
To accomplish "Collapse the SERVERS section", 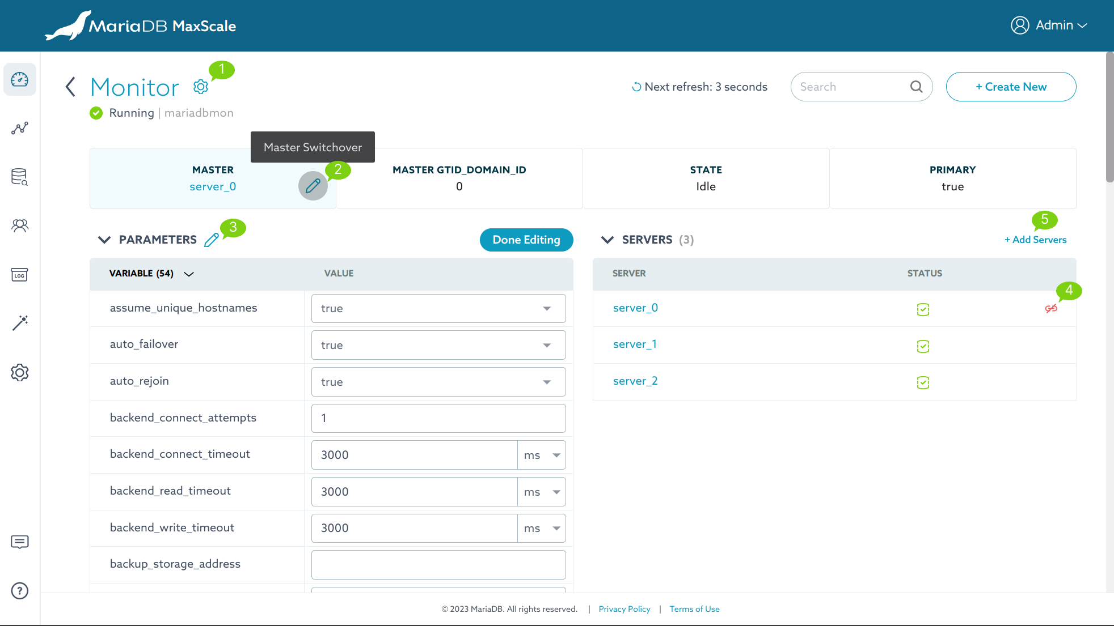I will tap(607, 240).
